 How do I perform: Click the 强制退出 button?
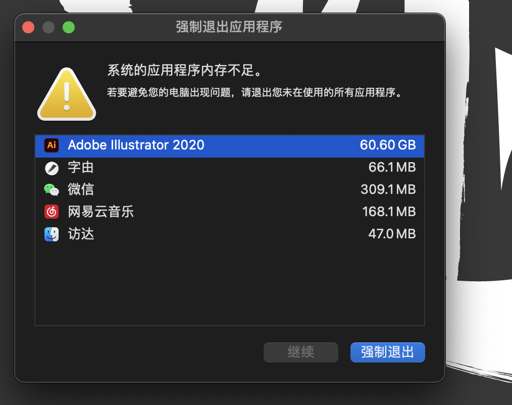coord(388,352)
